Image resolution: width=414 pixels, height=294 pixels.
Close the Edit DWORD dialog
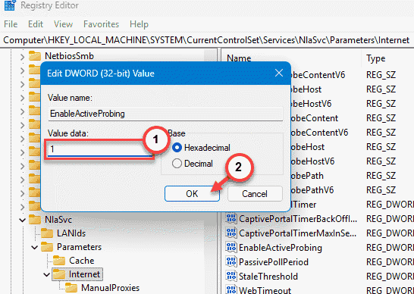[x=279, y=73]
